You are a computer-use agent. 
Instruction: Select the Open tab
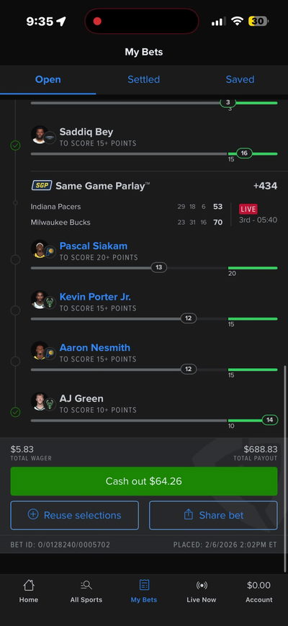pyautogui.click(x=48, y=79)
